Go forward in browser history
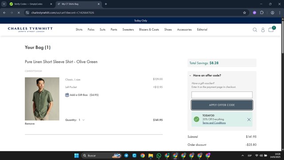Viewport: 284px width, 160px height. pos(12,13)
